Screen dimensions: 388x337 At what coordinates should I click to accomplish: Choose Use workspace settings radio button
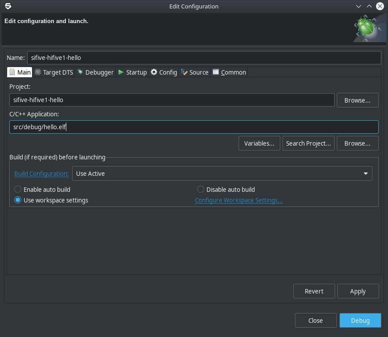point(18,200)
